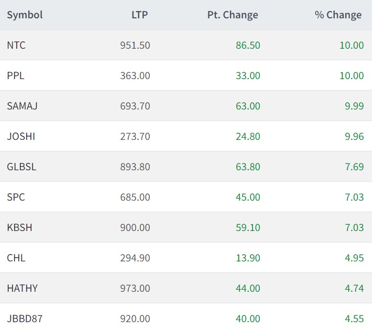Sort by the LTP column header
374x330 pixels.
coord(139,15)
